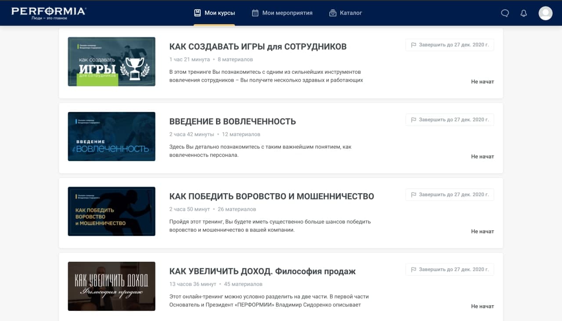This screenshot has height=321, width=562.
Task: Click the description starting 'Этот онлайн-тренинг'
Action: 269,301
